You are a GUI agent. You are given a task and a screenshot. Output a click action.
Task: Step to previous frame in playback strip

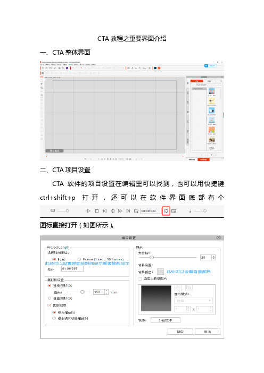pos(112,211)
